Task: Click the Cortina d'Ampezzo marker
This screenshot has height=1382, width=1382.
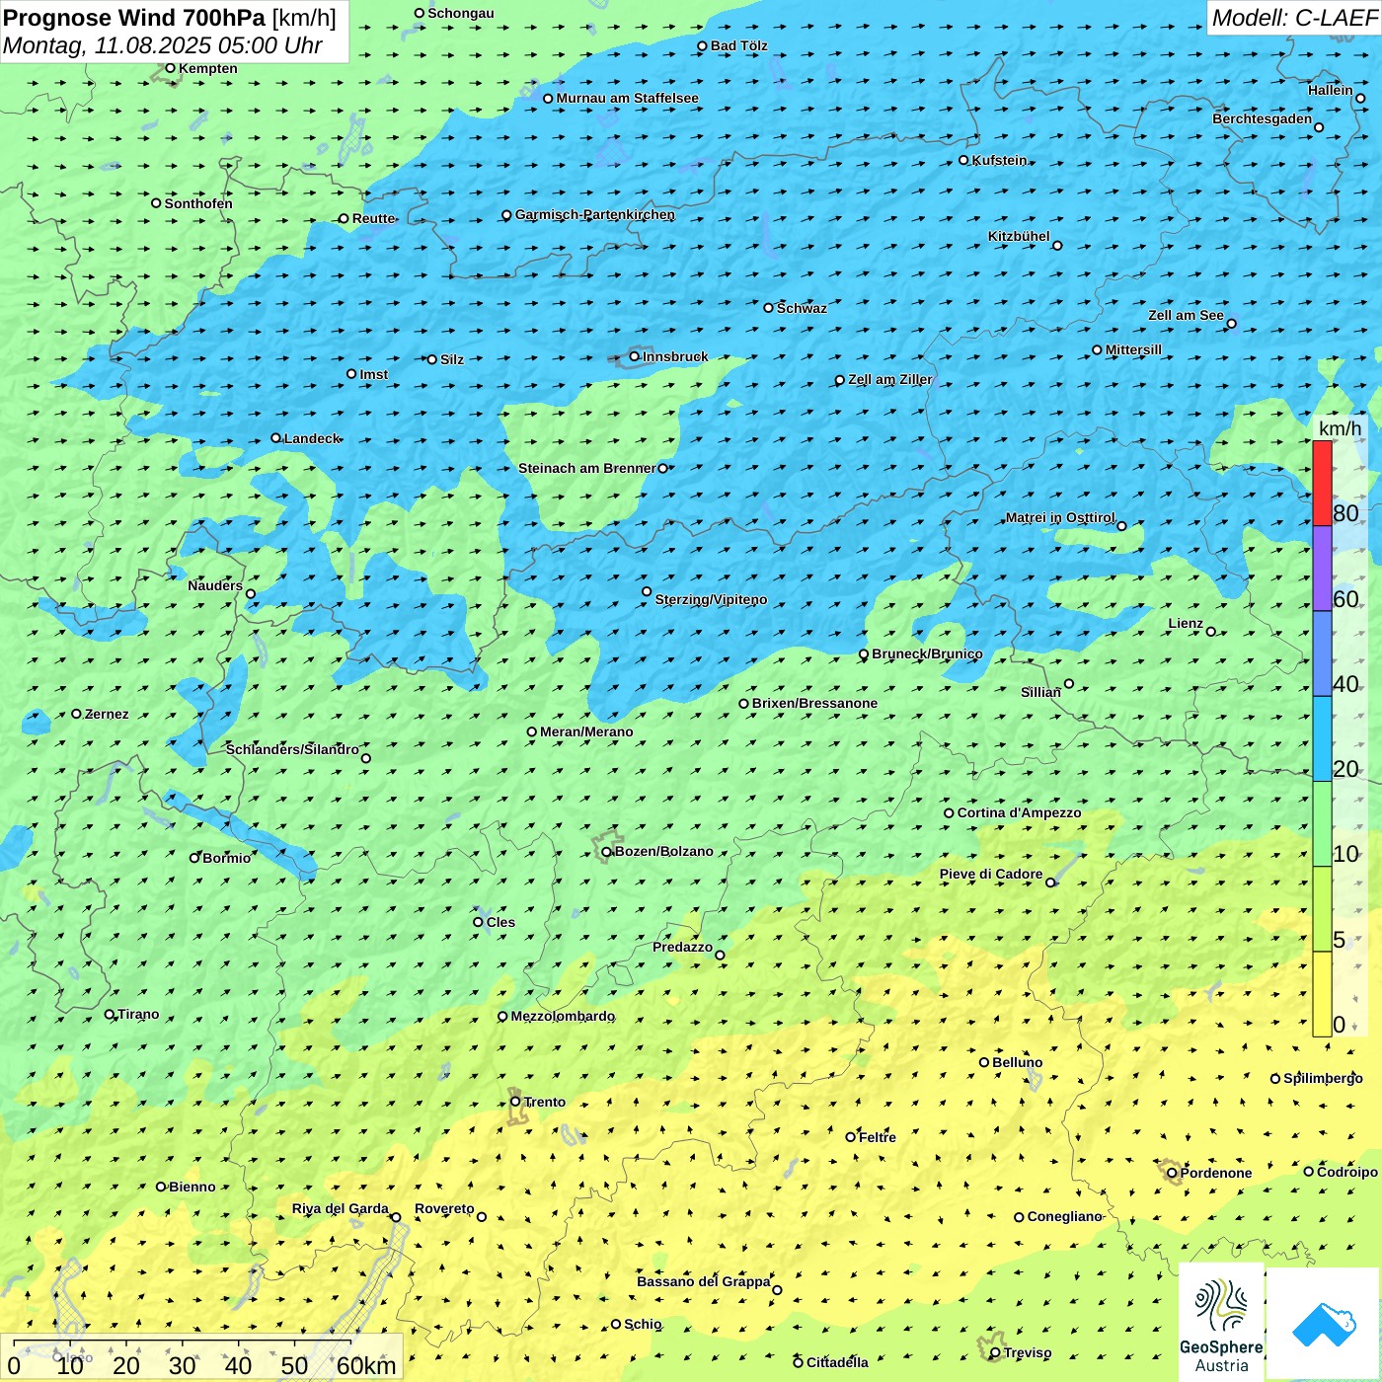Action: click(950, 813)
